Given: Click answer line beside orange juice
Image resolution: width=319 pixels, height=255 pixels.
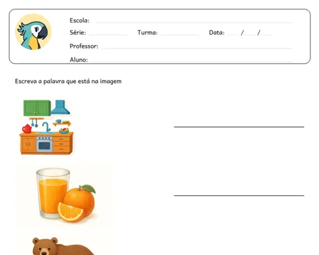Looking at the screenshot, I should pos(239,195).
